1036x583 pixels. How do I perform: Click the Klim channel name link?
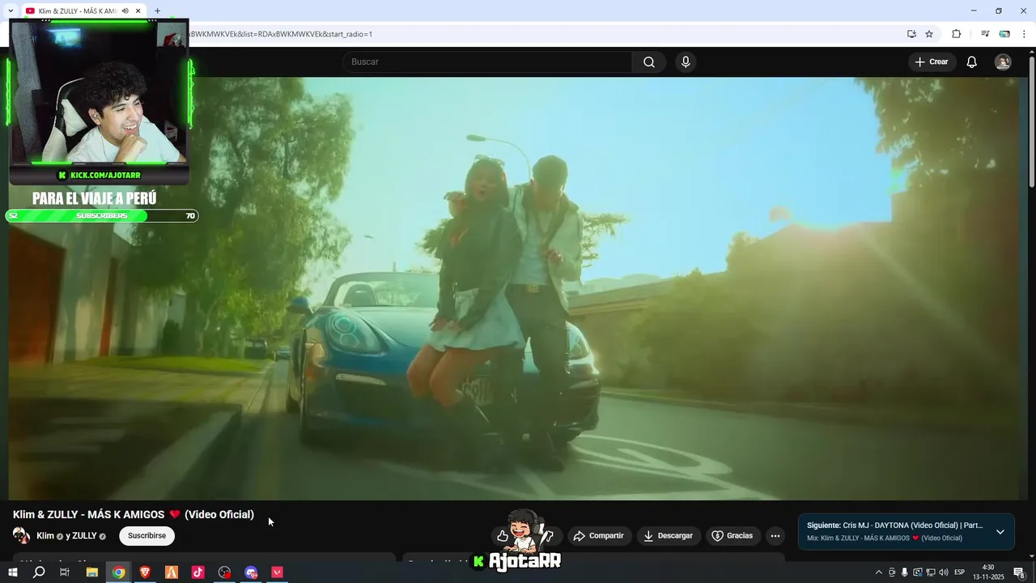[45, 536]
